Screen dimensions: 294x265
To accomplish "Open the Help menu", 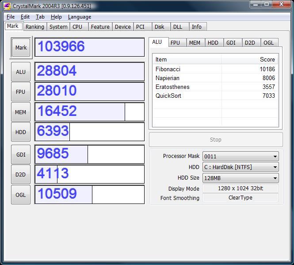I will [56, 17].
